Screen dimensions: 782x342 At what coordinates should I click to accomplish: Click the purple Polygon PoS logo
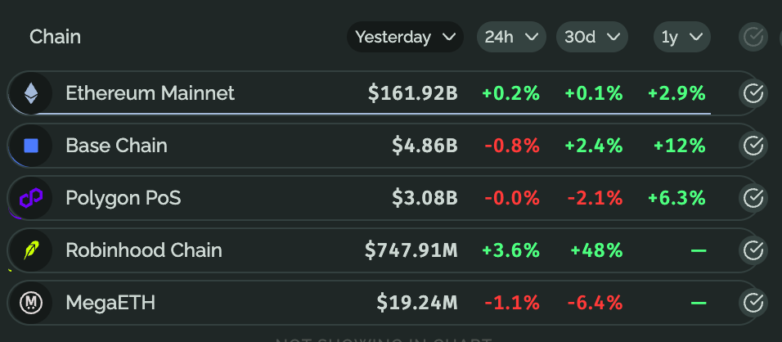(x=31, y=198)
